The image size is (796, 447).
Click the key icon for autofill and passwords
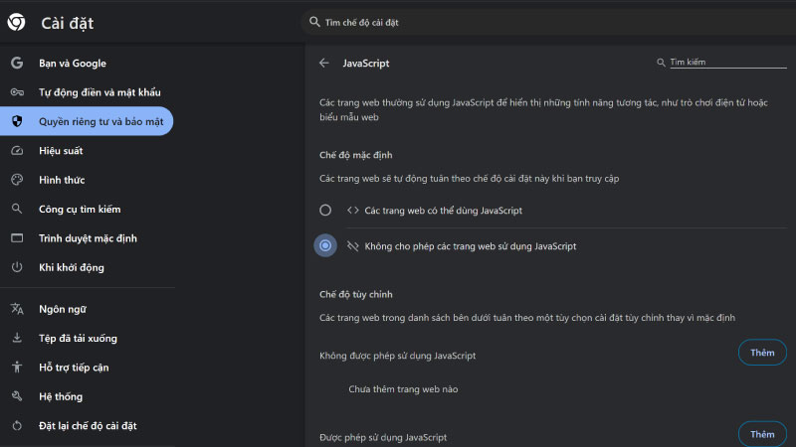[17, 92]
